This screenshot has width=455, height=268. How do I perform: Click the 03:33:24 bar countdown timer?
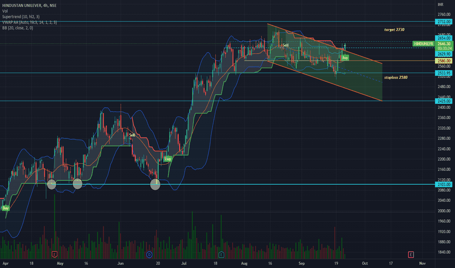tap(444, 48)
